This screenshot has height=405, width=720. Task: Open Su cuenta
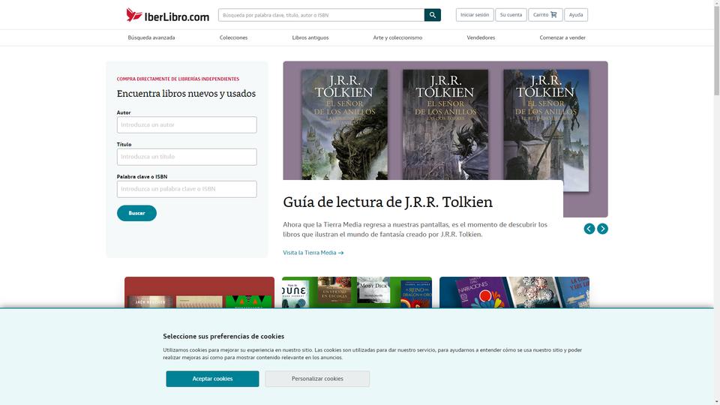(x=511, y=15)
